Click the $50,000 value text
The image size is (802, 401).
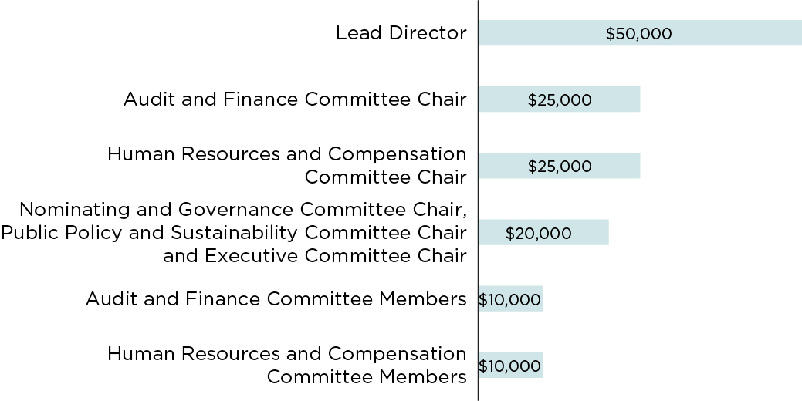point(638,34)
